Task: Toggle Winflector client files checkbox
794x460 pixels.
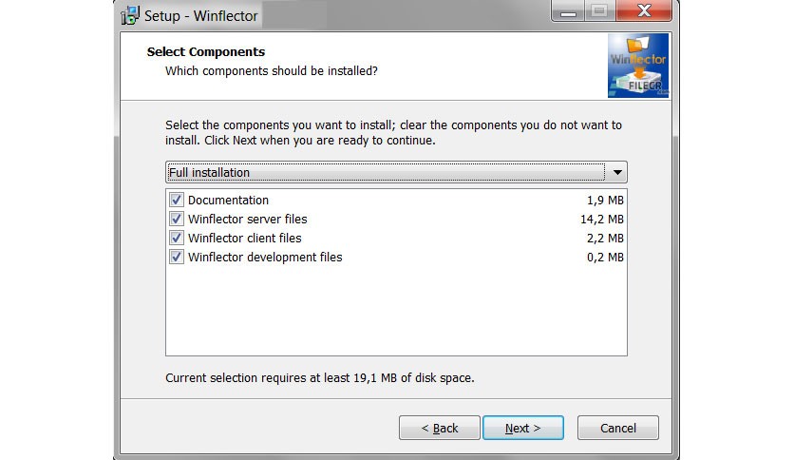Action: 177,238
